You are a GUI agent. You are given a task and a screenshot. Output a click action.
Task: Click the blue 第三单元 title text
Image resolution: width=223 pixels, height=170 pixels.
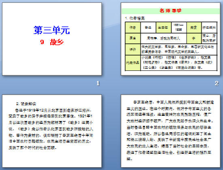click(x=52, y=30)
